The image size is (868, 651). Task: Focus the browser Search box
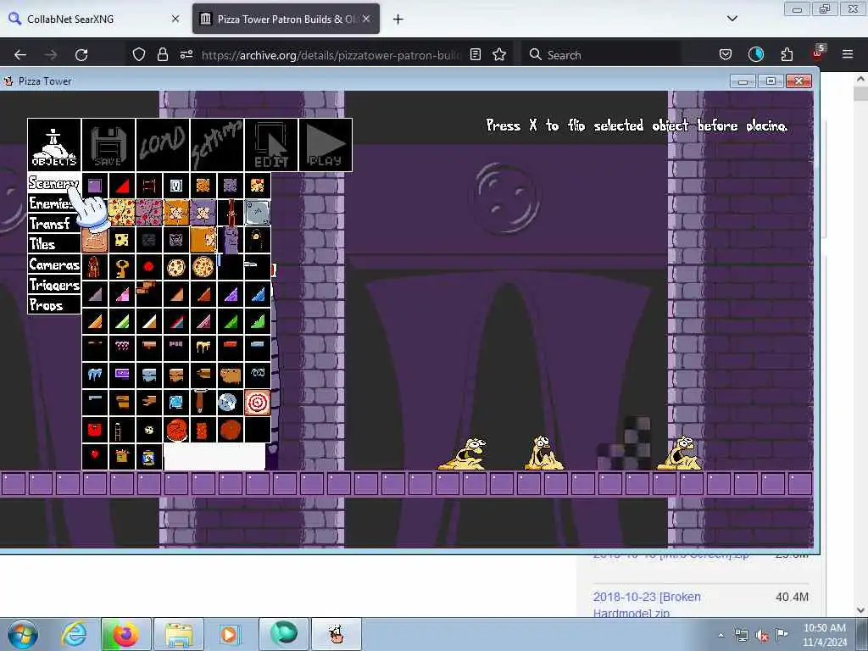pyautogui.click(x=601, y=55)
